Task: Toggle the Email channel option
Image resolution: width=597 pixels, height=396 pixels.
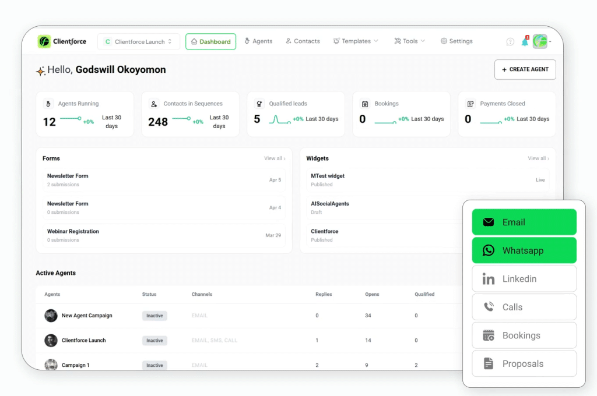Action: coord(524,222)
